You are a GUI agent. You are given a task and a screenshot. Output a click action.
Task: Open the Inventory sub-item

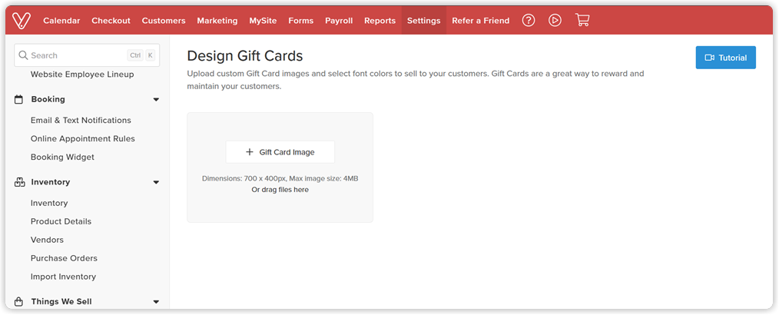tap(49, 203)
